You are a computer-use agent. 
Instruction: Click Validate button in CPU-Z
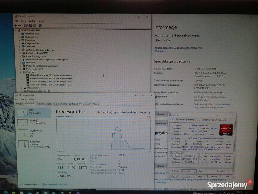(x=214, y=176)
